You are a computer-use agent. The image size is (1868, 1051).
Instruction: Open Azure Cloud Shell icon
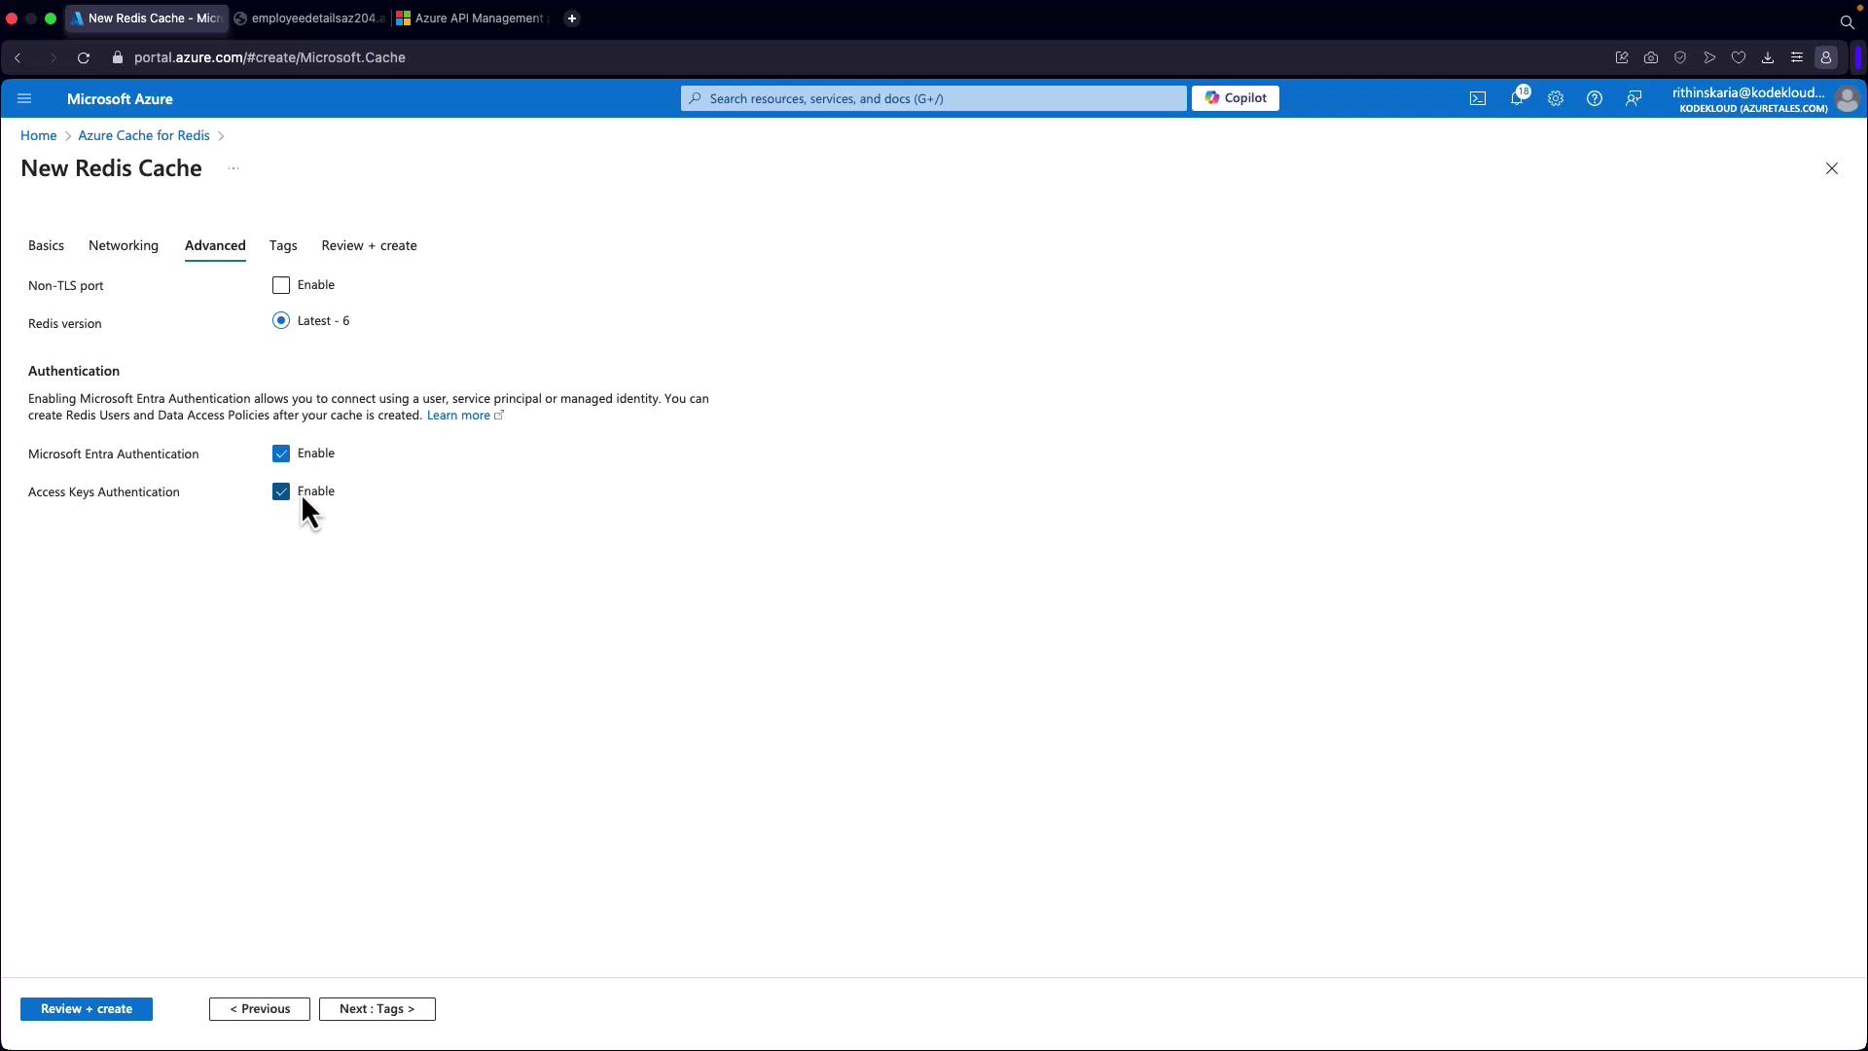(x=1478, y=98)
